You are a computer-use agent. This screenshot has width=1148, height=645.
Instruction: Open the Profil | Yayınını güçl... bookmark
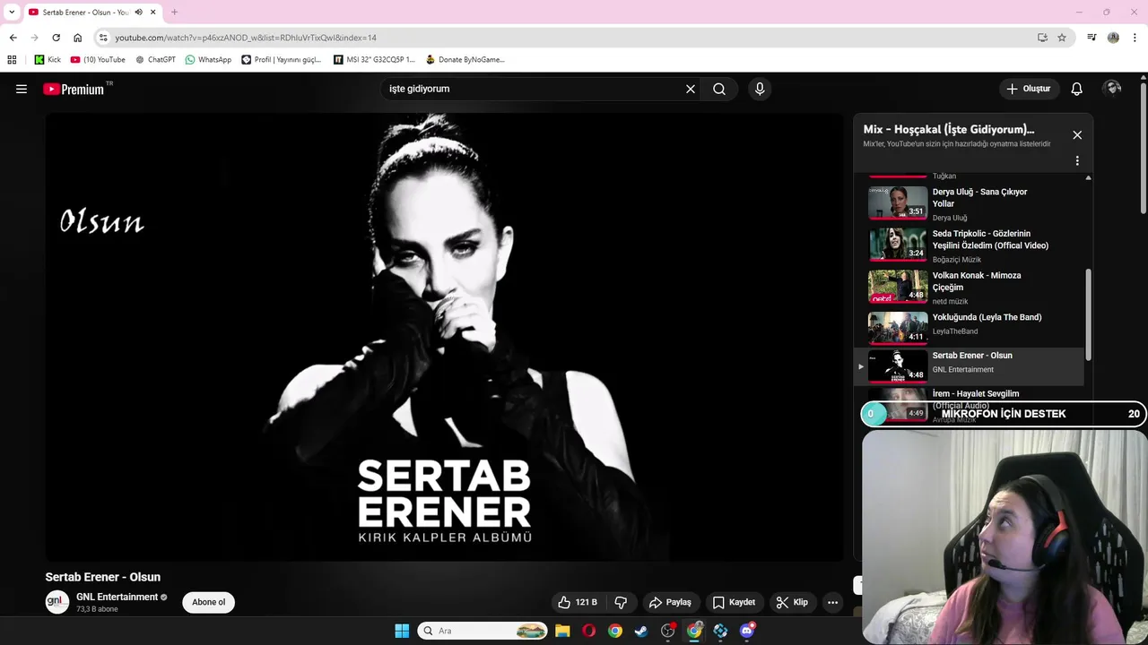[281, 60]
